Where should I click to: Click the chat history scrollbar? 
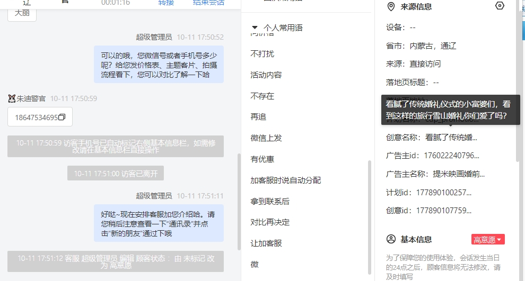tap(239, 202)
